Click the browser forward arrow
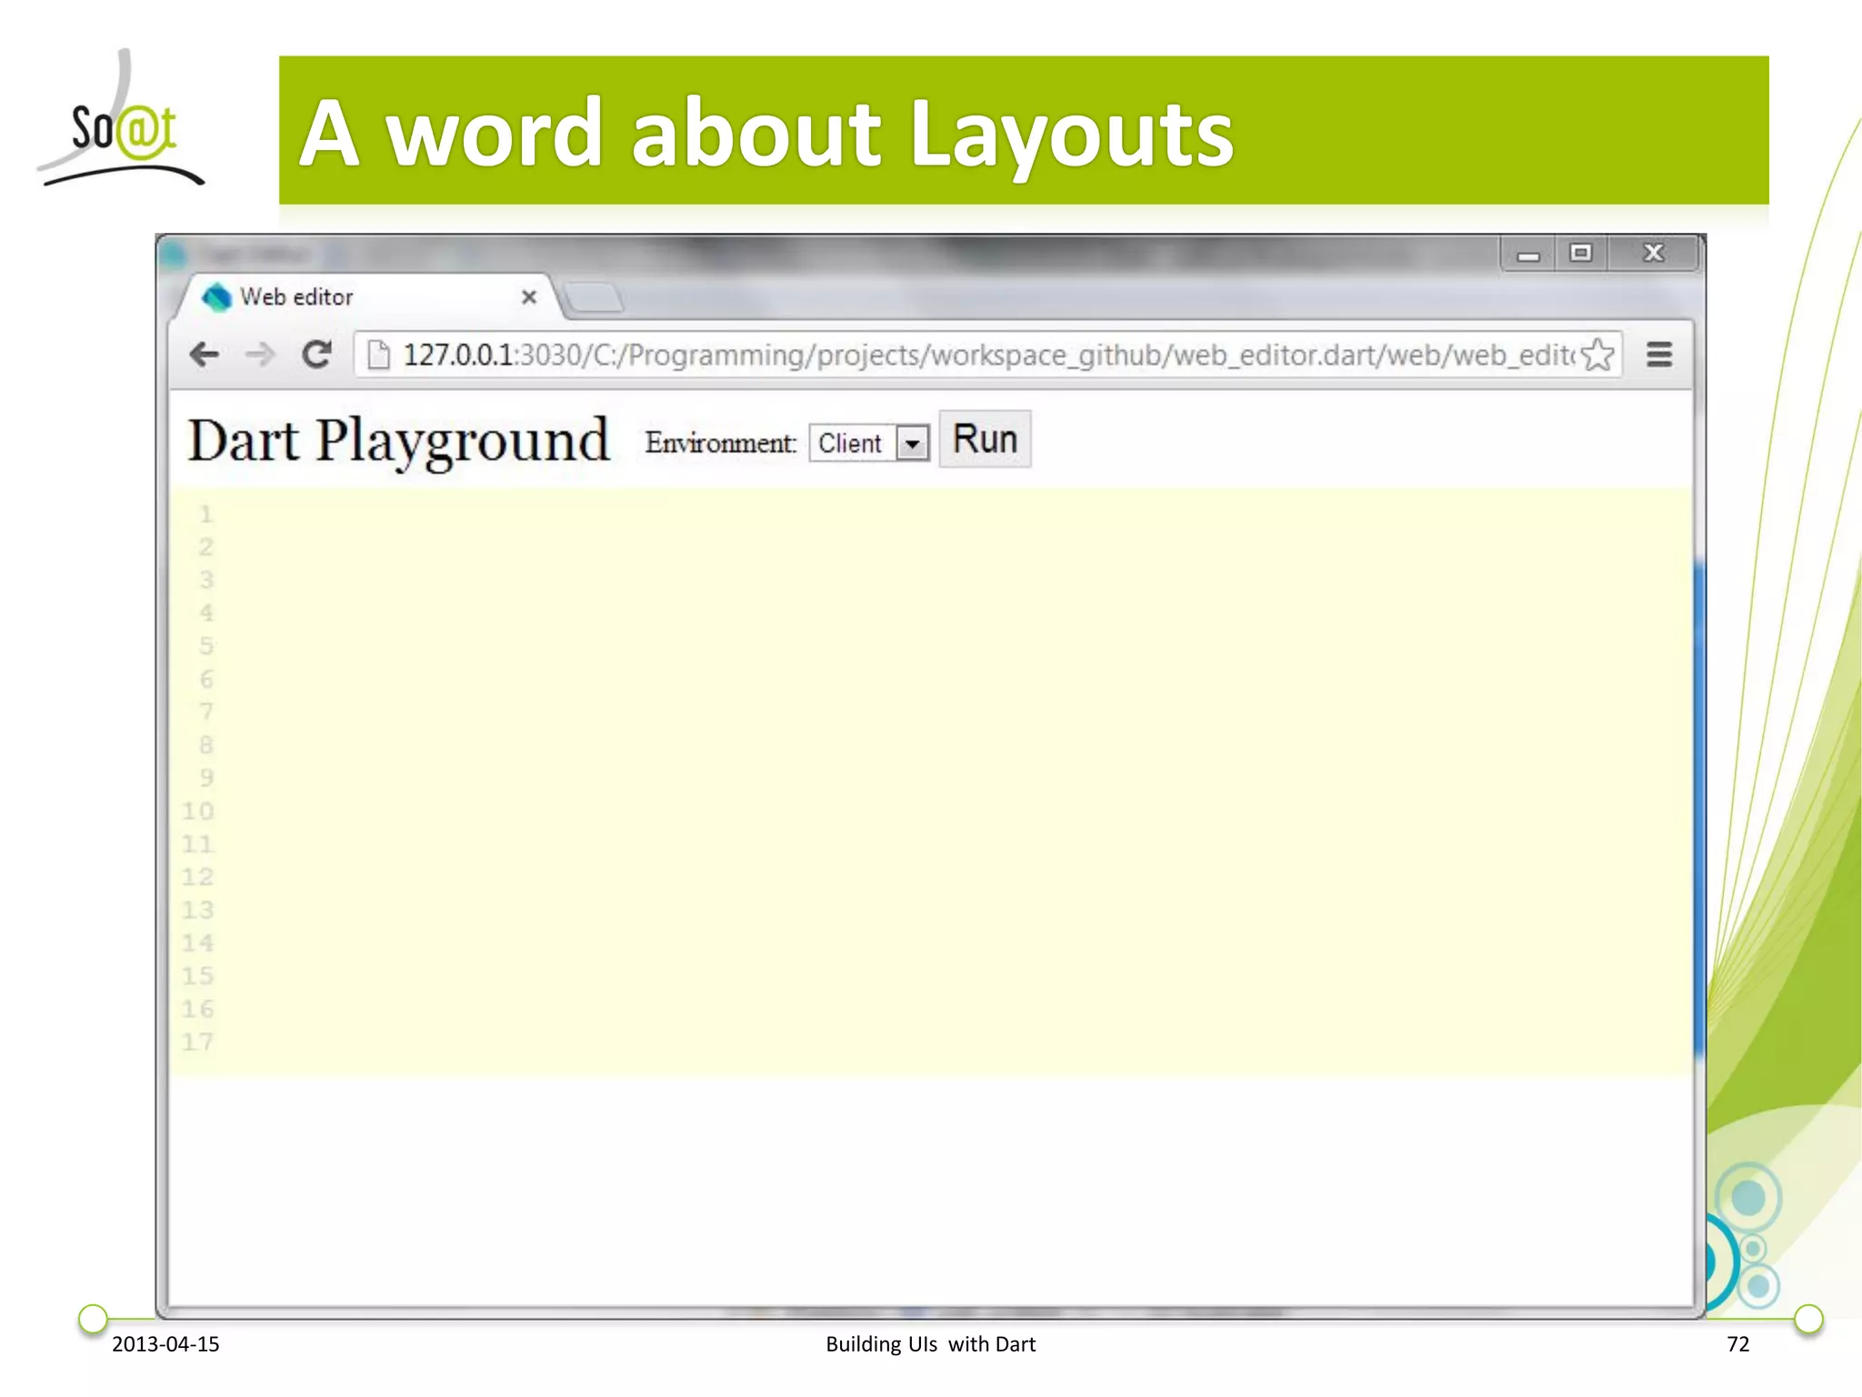Image resolution: width=1862 pixels, height=1397 pixels. point(260,354)
